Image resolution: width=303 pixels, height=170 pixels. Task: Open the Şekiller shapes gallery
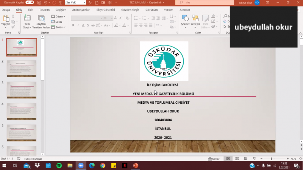pos(185,18)
